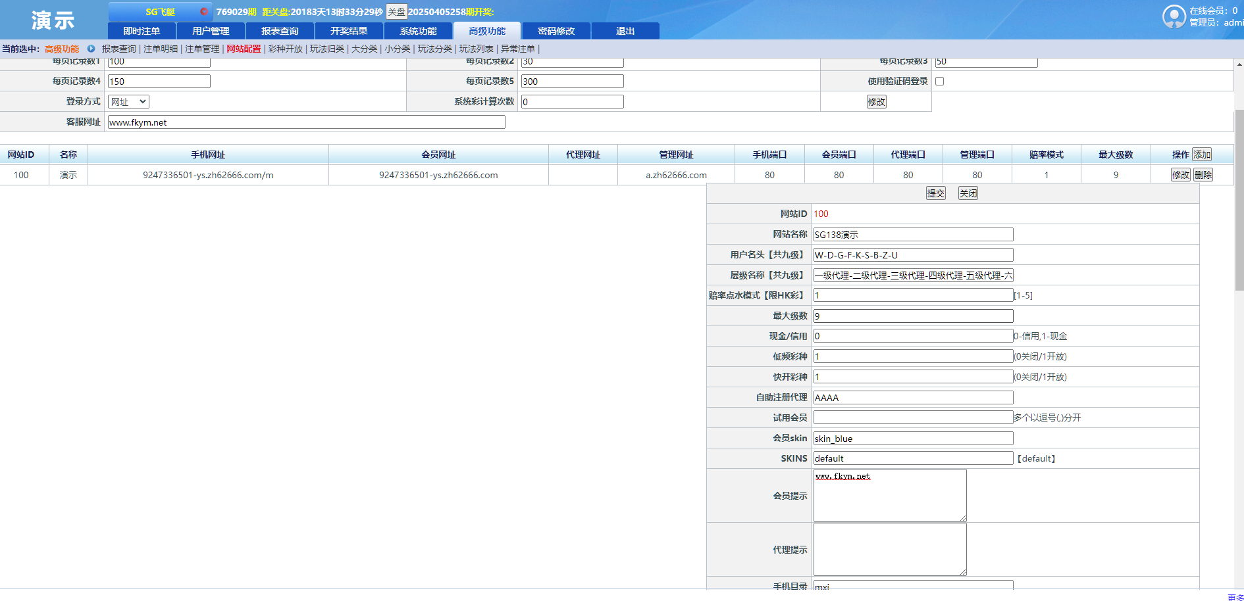Enable the 使用验证码登录 checkbox
This screenshot has width=1244, height=601.
pyautogui.click(x=939, y=81)
